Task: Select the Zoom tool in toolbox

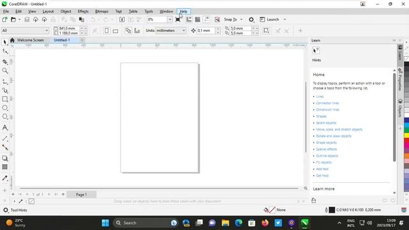Action: tap(4, 71)
